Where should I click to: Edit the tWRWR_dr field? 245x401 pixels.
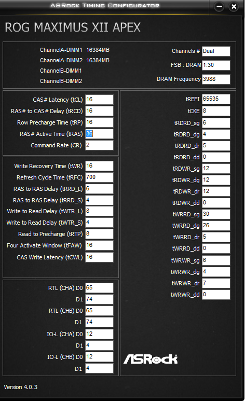point(216,283)
